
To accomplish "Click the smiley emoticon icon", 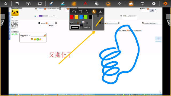I will pos(35,39).
